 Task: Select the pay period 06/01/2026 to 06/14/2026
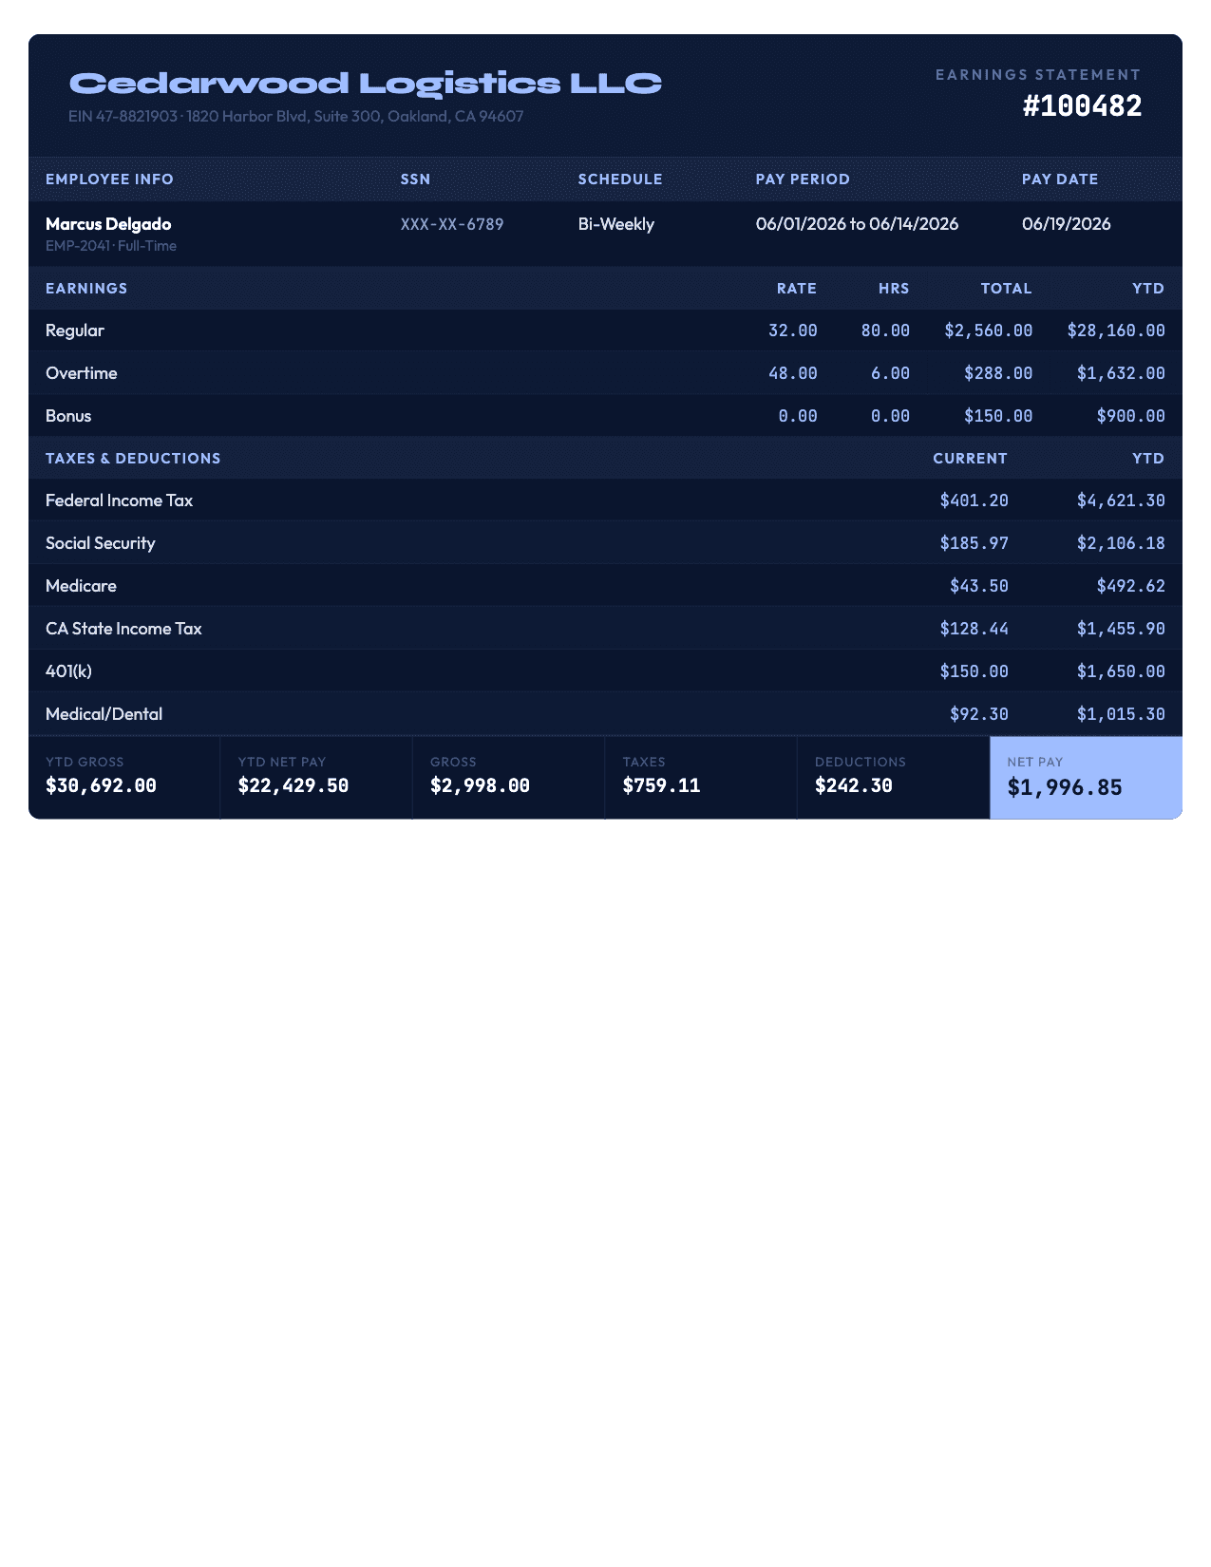tap(857, 224)
